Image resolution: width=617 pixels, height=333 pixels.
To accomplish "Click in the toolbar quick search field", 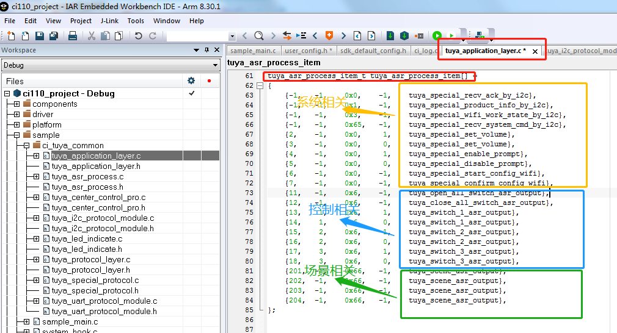I will [x=197, y=36].
